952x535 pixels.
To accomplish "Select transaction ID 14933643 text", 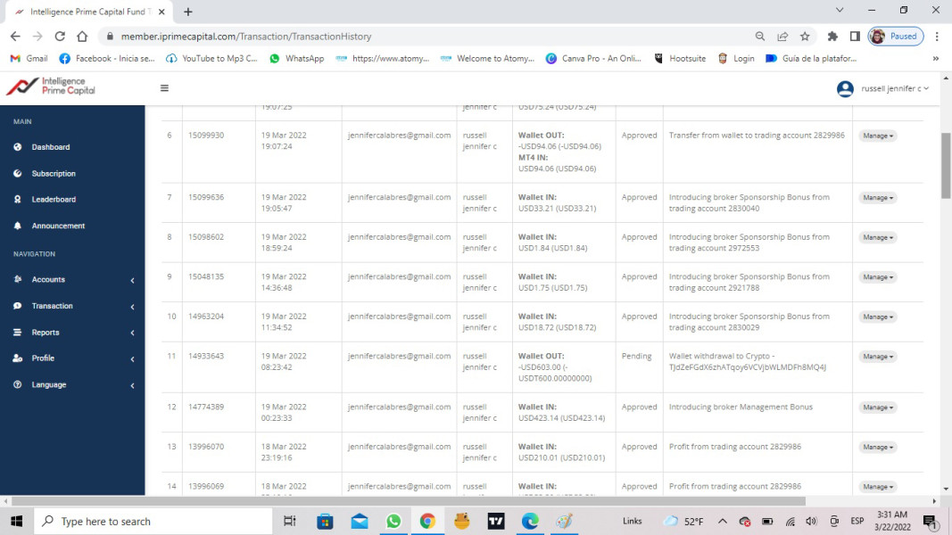I will click(x=206, y=356).
